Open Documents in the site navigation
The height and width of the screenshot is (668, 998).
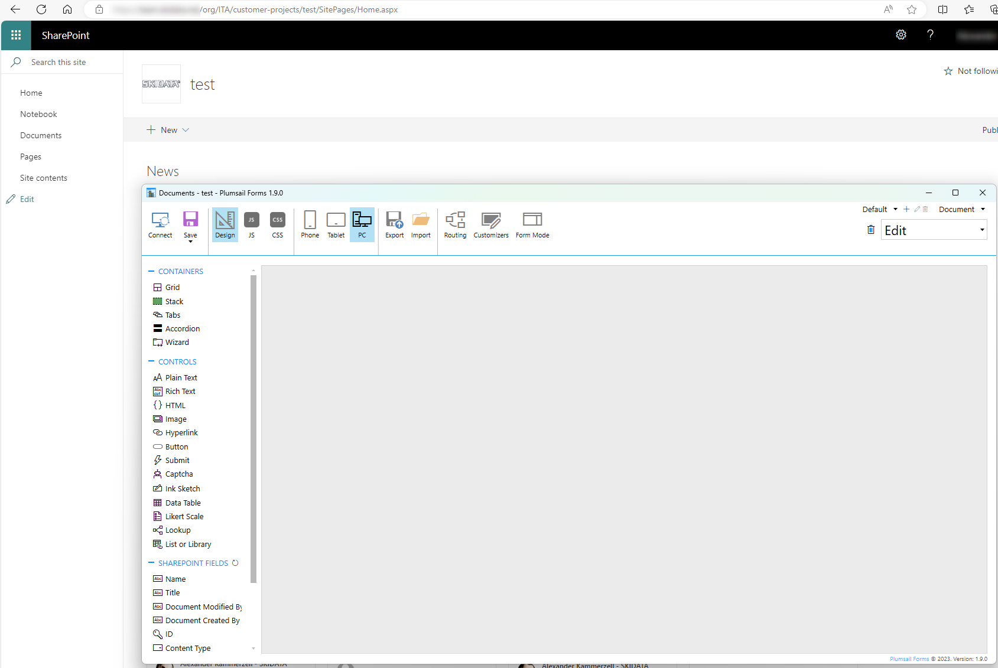41,135
